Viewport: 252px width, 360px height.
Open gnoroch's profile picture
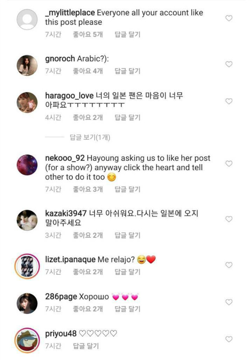tap(28, 65)
